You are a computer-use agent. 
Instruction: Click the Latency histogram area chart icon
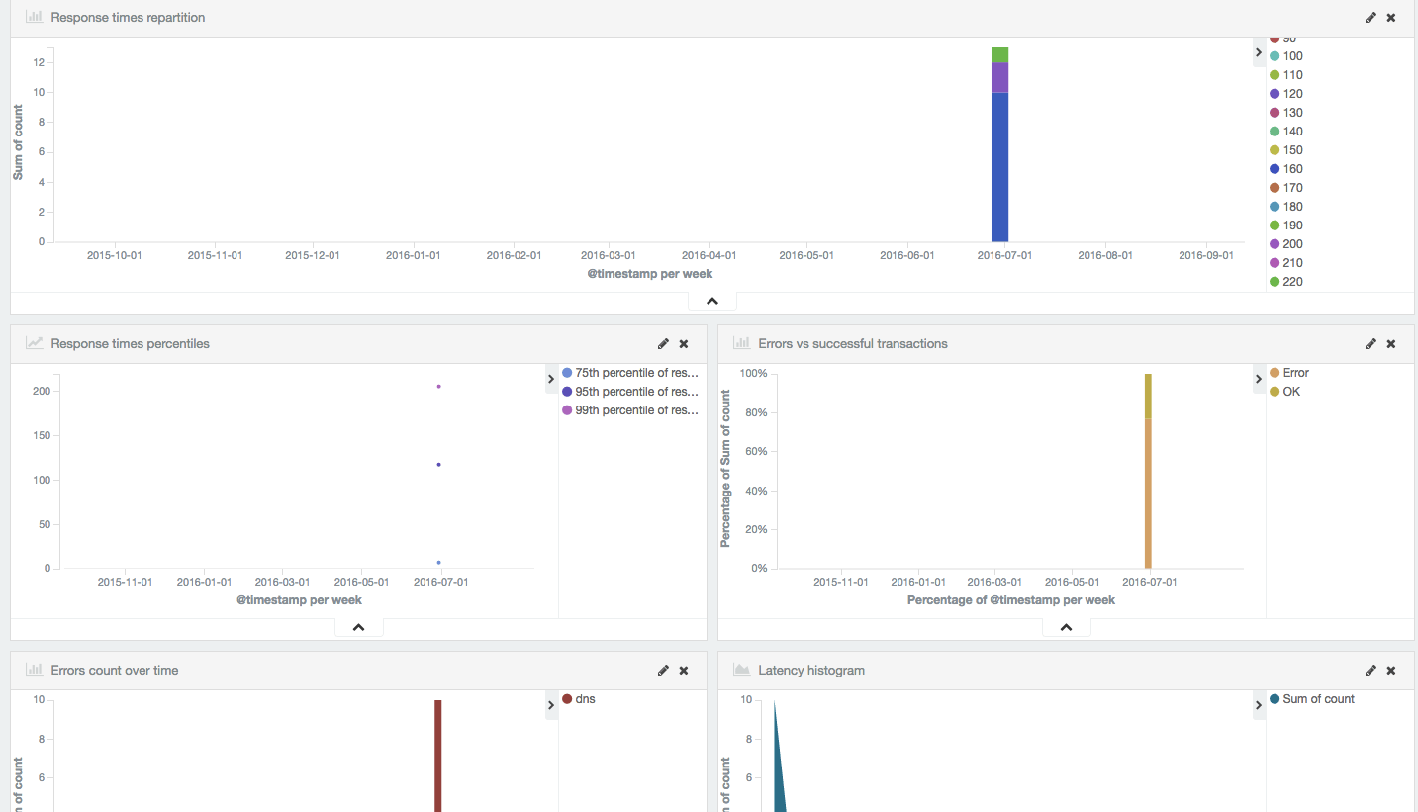[x=741, y=670]
